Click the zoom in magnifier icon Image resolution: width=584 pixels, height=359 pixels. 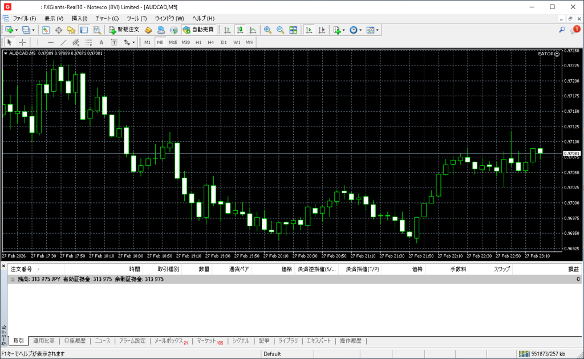point(267,30)
